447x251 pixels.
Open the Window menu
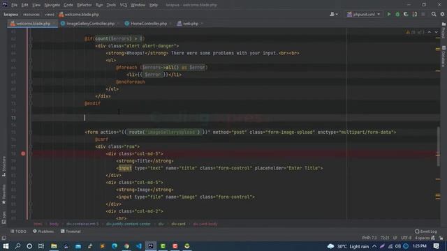coord(138,5)
